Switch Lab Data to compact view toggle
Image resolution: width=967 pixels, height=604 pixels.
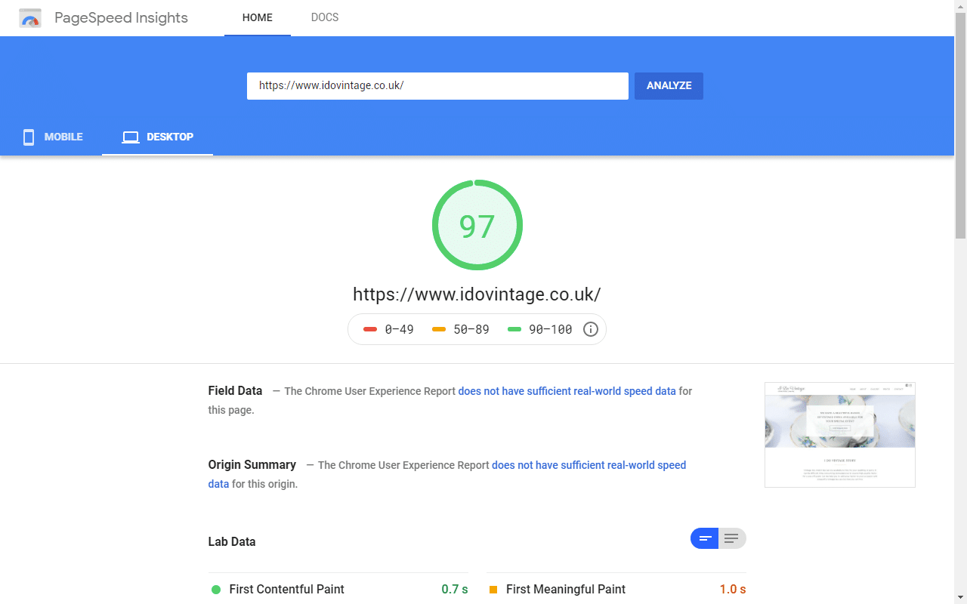click(704, 538)
